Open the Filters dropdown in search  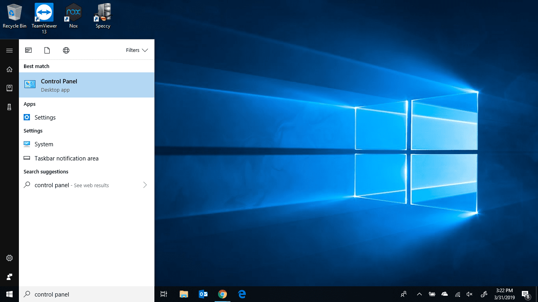pyautogui.click(x=137, y=50)
